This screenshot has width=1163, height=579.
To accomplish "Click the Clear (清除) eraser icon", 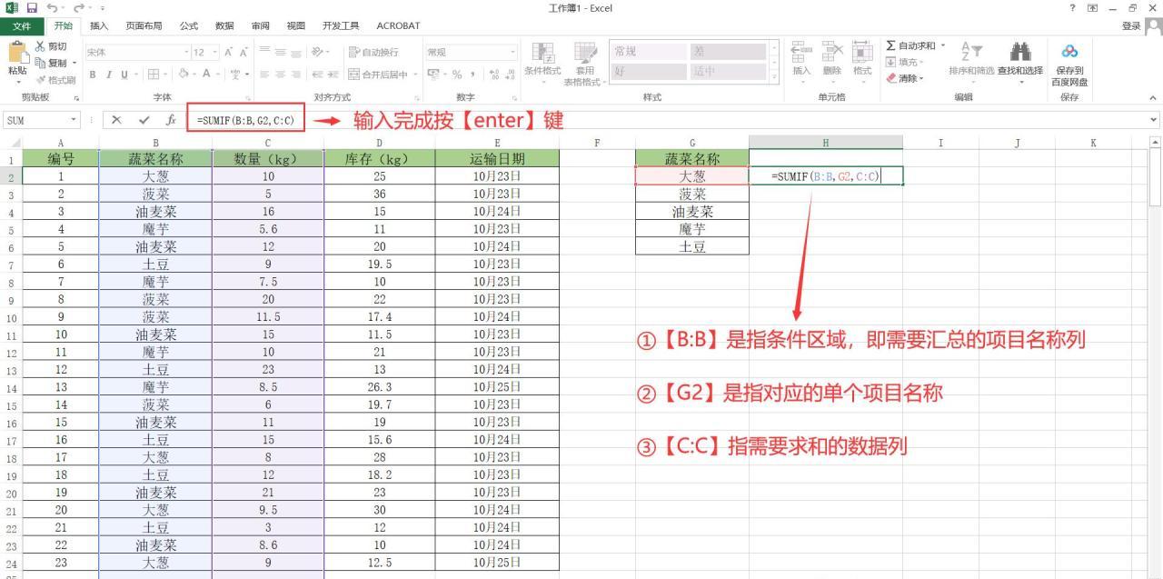I will click(x=890, y=78).
